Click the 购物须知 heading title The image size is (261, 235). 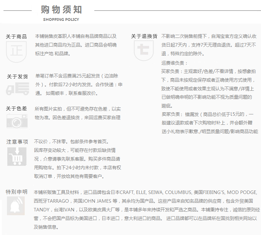pos(61,9)
